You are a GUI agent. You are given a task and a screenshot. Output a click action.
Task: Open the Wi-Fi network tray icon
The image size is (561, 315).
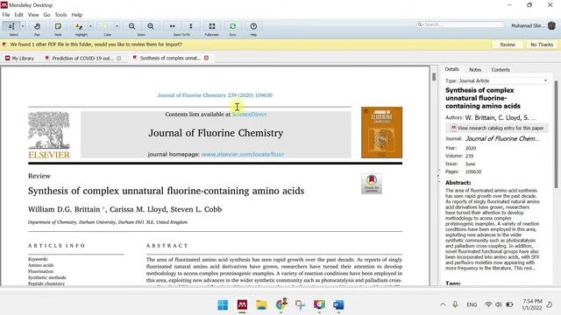(x=488, y=304)
